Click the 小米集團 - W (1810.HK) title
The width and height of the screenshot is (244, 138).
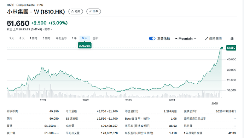pos(36,12)
